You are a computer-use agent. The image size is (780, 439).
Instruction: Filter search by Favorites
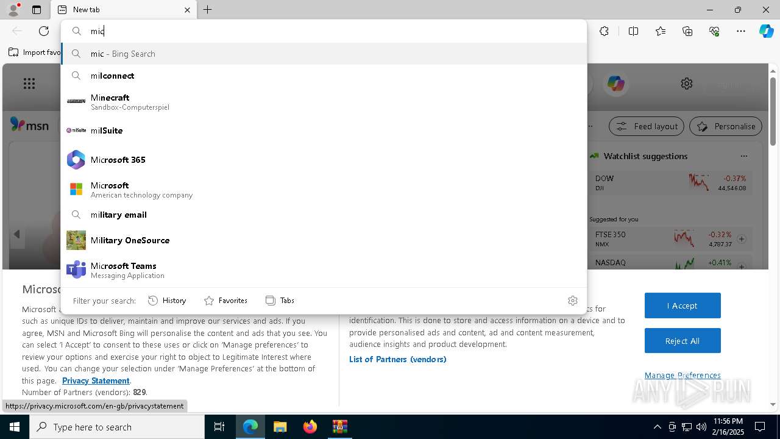pyautogui.click(x=225, y=301)
